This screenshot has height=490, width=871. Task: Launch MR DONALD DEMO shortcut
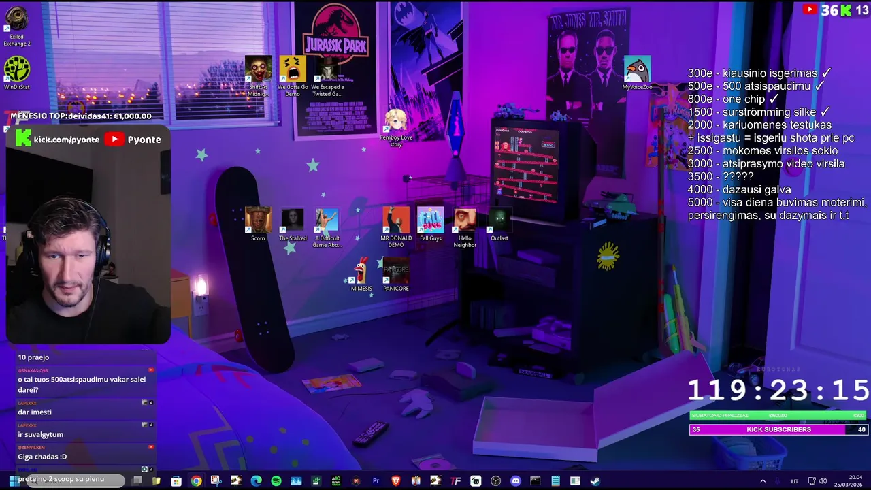point(396,227)
